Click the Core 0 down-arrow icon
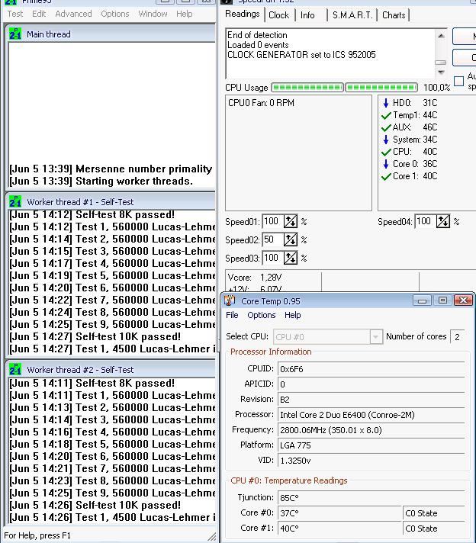Viewport: 476px width, 543px height. click(x=386, y=164)
